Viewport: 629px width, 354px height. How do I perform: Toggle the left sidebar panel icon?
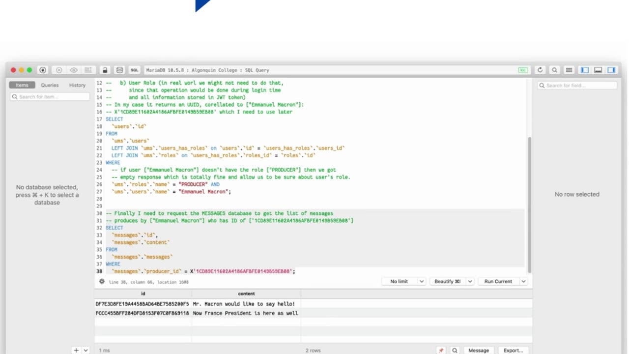(x=584, y=70)
